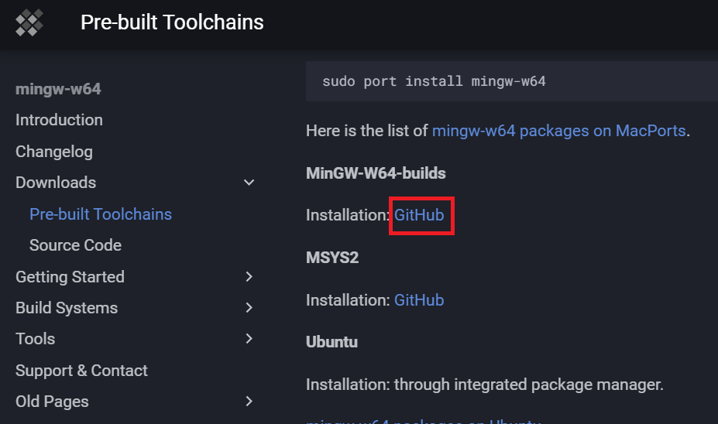Viewport: 718px width, 424px height.
Task: Expand the Tools section chevron
Action: (x=249, y=339)
